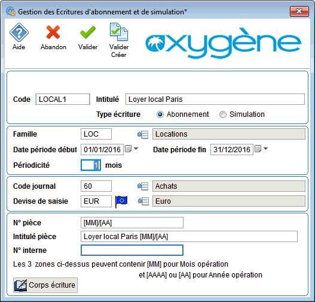Click the Corps écriture button
The image size is (315, 302).
point(45,285)
